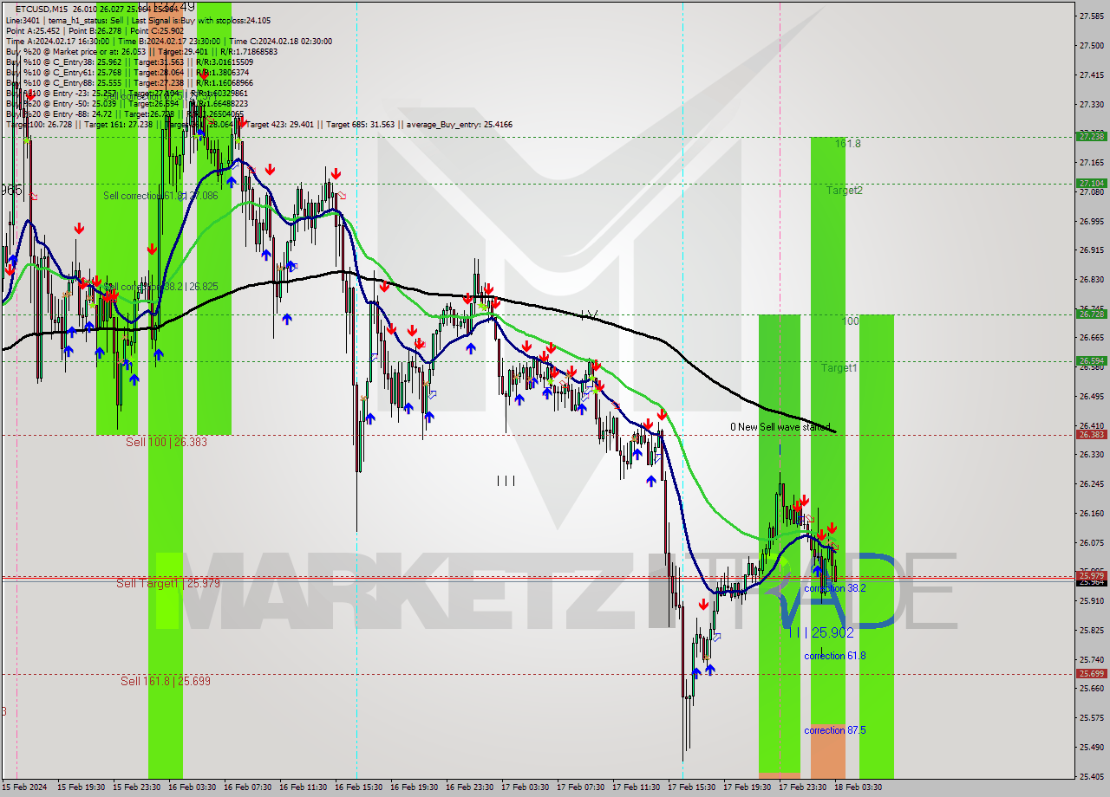Screen dimensions: 1110x797
Task: Click the '16 Feb 19:30' time axis label
Action: point(415,787)
